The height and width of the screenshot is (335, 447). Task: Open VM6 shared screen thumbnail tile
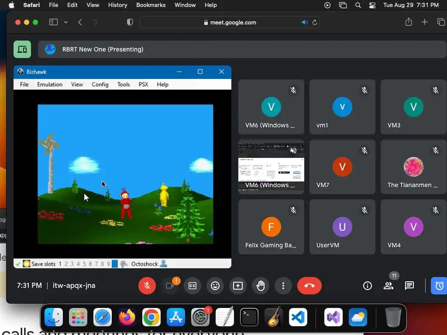(x=271, y=167)
